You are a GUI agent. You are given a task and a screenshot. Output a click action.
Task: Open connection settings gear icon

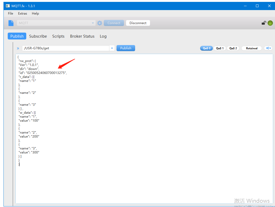click(100, 23)
